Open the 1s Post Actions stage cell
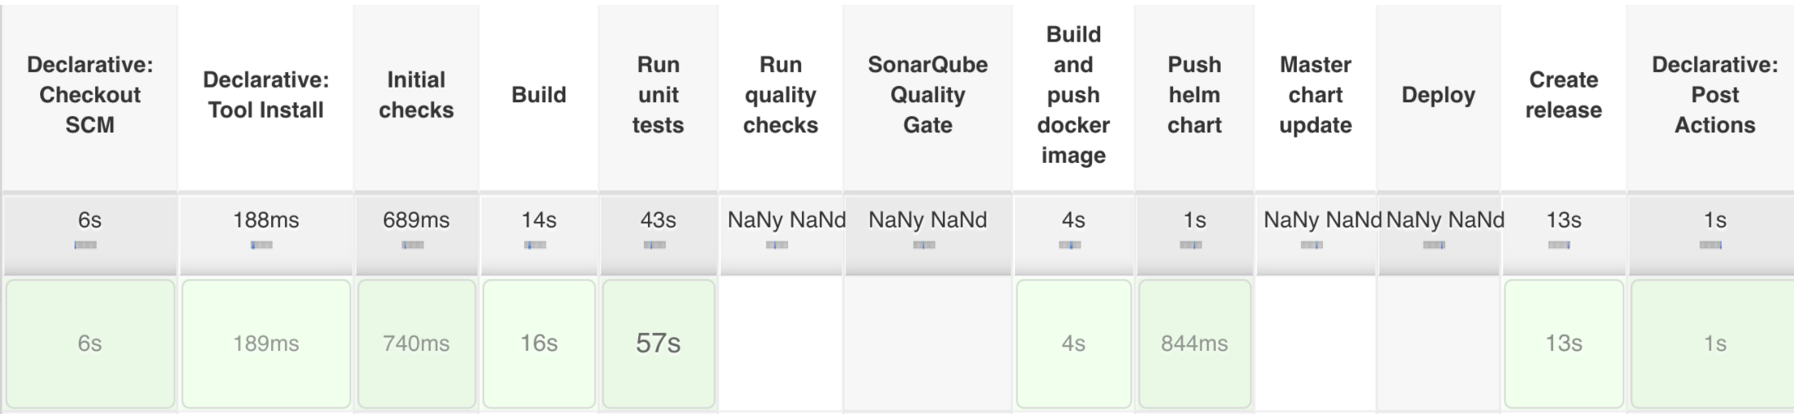This screenshot has width=1794, height=414. (x=1713, y=343)
